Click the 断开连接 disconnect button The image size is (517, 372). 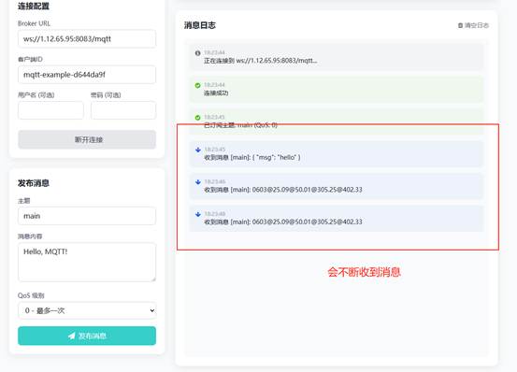click(87, 139)
